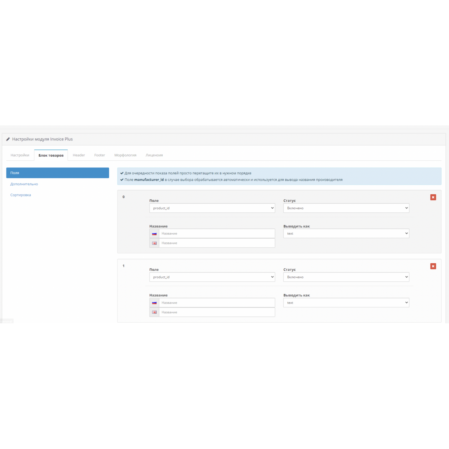
Task: Click Russian flag icon in block 1
Action: (x=154, y=303)
